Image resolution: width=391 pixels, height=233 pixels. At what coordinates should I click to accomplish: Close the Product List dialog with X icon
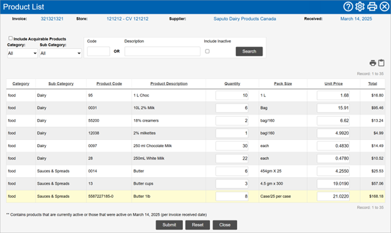click(384, 6)
